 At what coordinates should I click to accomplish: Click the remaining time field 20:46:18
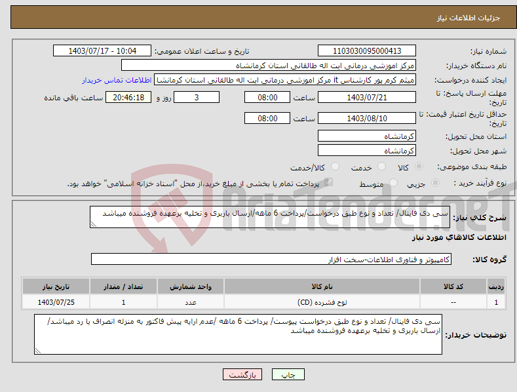[128, 97]
